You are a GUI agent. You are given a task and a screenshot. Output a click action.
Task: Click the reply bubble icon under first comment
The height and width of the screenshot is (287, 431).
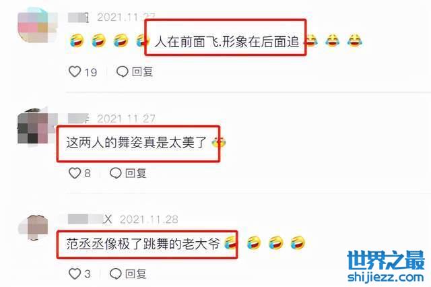coord(123,71)
